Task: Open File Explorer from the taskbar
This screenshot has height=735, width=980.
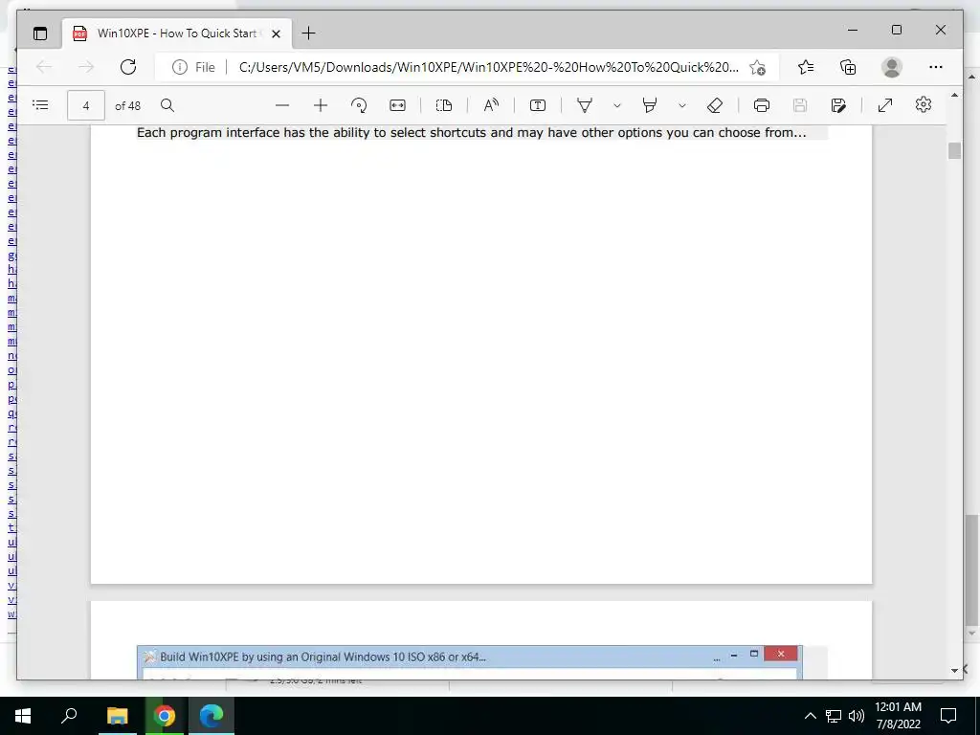Action: coord(117,716)
